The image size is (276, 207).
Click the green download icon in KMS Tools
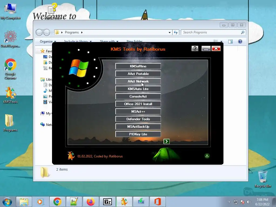click(207, 156)
